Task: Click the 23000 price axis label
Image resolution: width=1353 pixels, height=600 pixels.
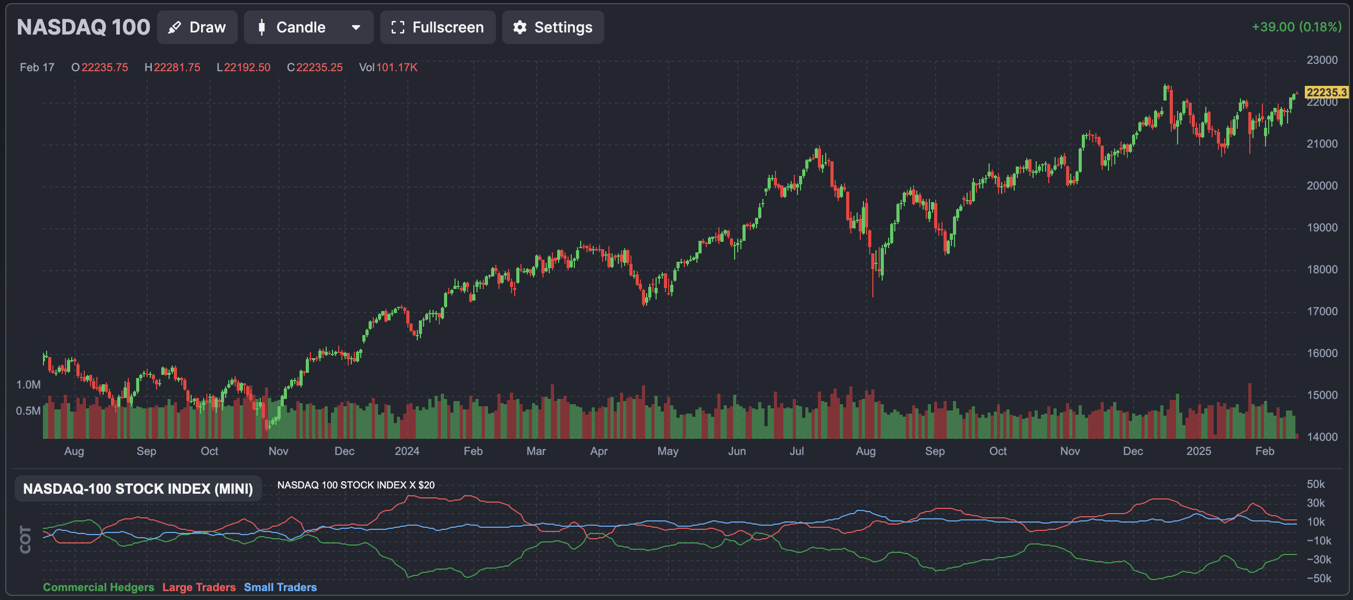Action: point(1322,60)
